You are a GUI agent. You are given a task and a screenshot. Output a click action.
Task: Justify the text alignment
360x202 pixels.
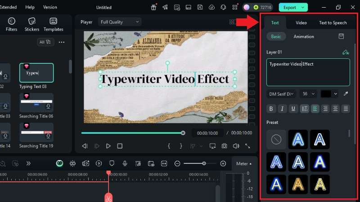(x=346, y=109)
